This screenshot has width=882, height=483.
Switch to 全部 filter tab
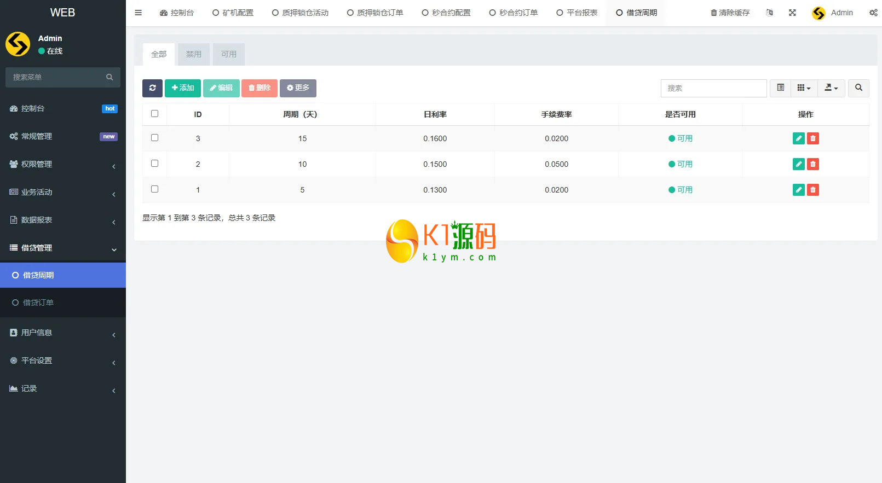[x=159, y=54]
